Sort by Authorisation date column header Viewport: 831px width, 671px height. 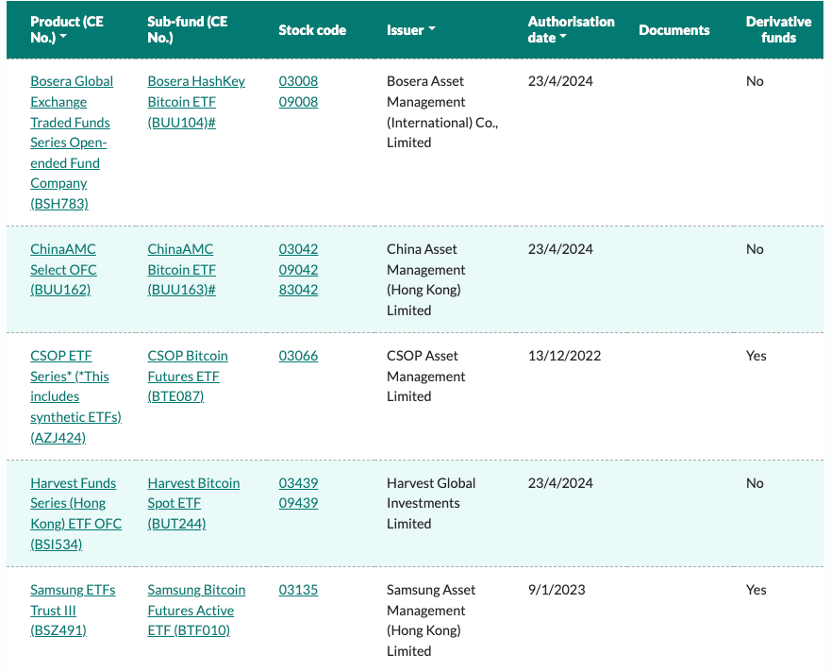(571, 29)
